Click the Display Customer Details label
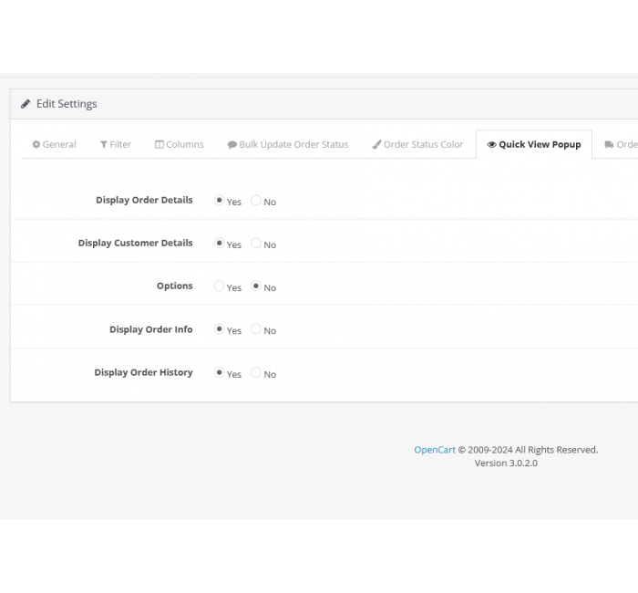This screenshot has width=638, height=593. click(x=135, y=244)
